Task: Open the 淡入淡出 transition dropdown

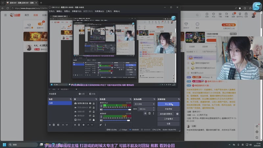Action: tap(144, 104)
